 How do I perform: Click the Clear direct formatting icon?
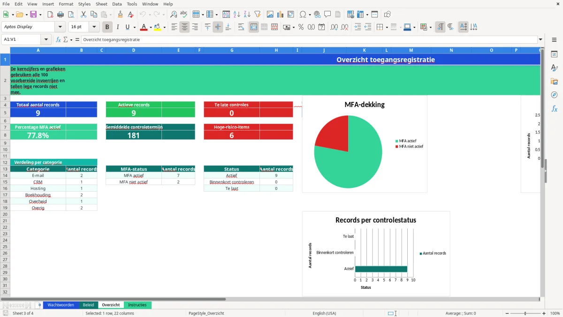pyautogui.click(x=130, y=15)
